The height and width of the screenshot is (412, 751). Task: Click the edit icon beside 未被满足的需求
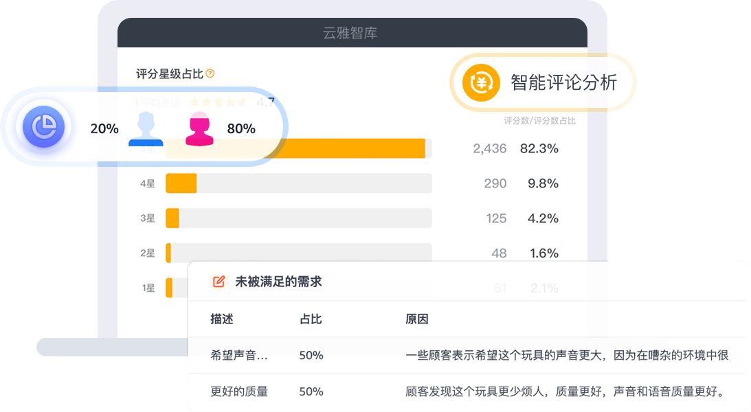[219, 282]
